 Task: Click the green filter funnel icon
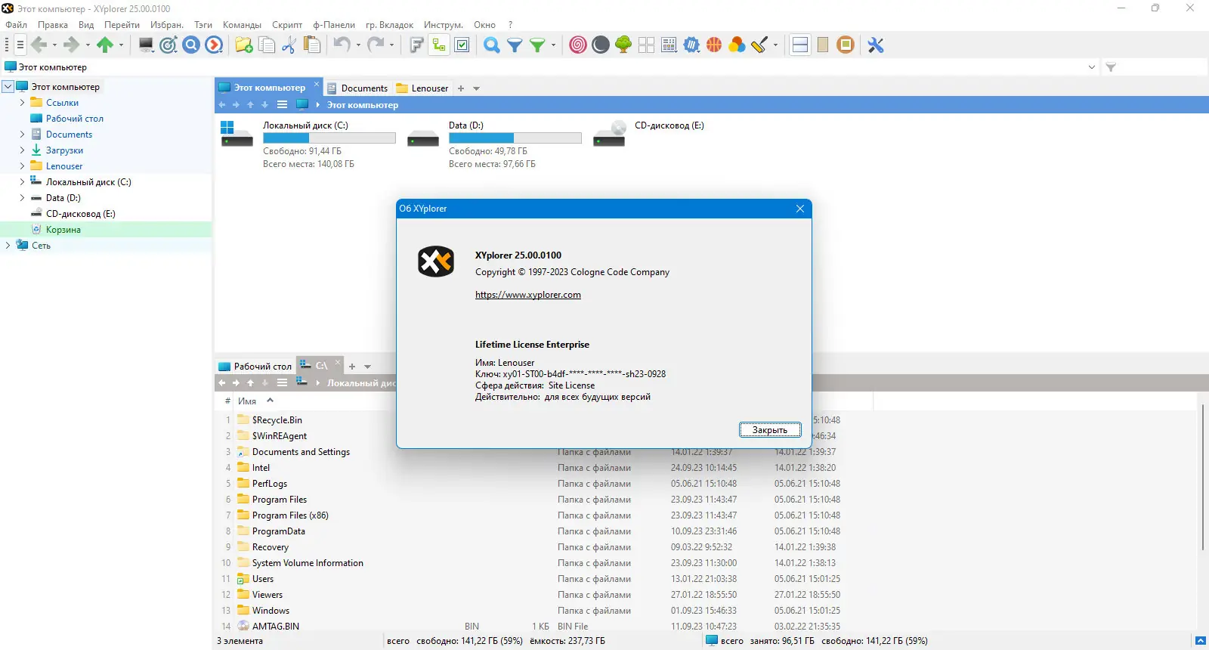[537, 45]
